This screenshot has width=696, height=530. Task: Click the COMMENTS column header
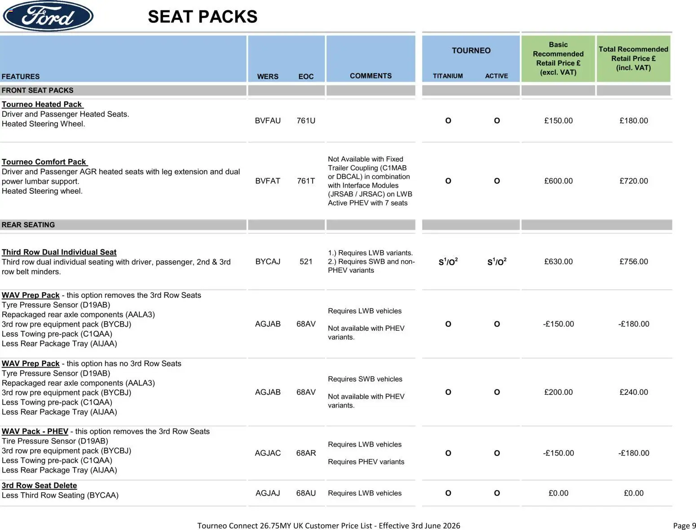coord(370,76)
